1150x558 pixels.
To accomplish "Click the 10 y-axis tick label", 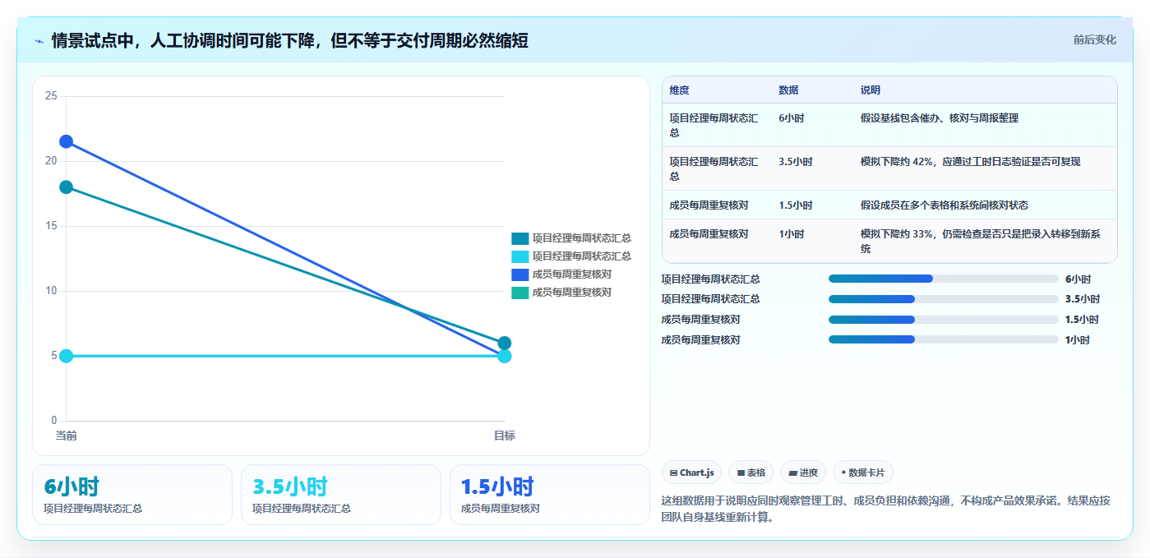I will pyautogui.click(x=51, y=291).
